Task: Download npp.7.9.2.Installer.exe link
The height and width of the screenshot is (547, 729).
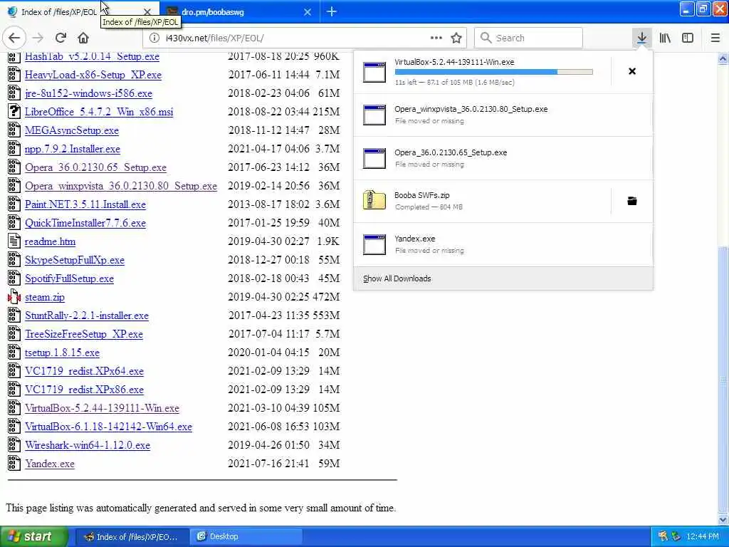Action: point(72,150)
